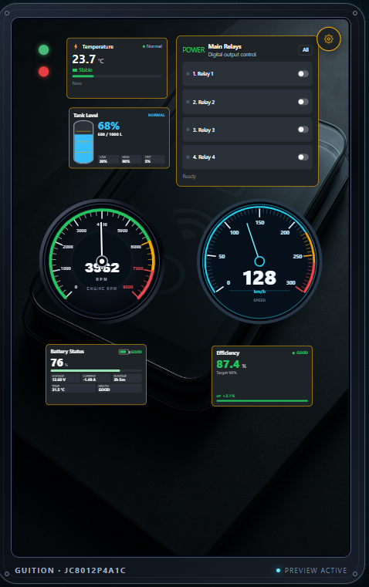The height and width of the screenshot is (587, 369).
Task: Click the +2.1% trend text
Action: pyautogui.click(x=229, y=396)
